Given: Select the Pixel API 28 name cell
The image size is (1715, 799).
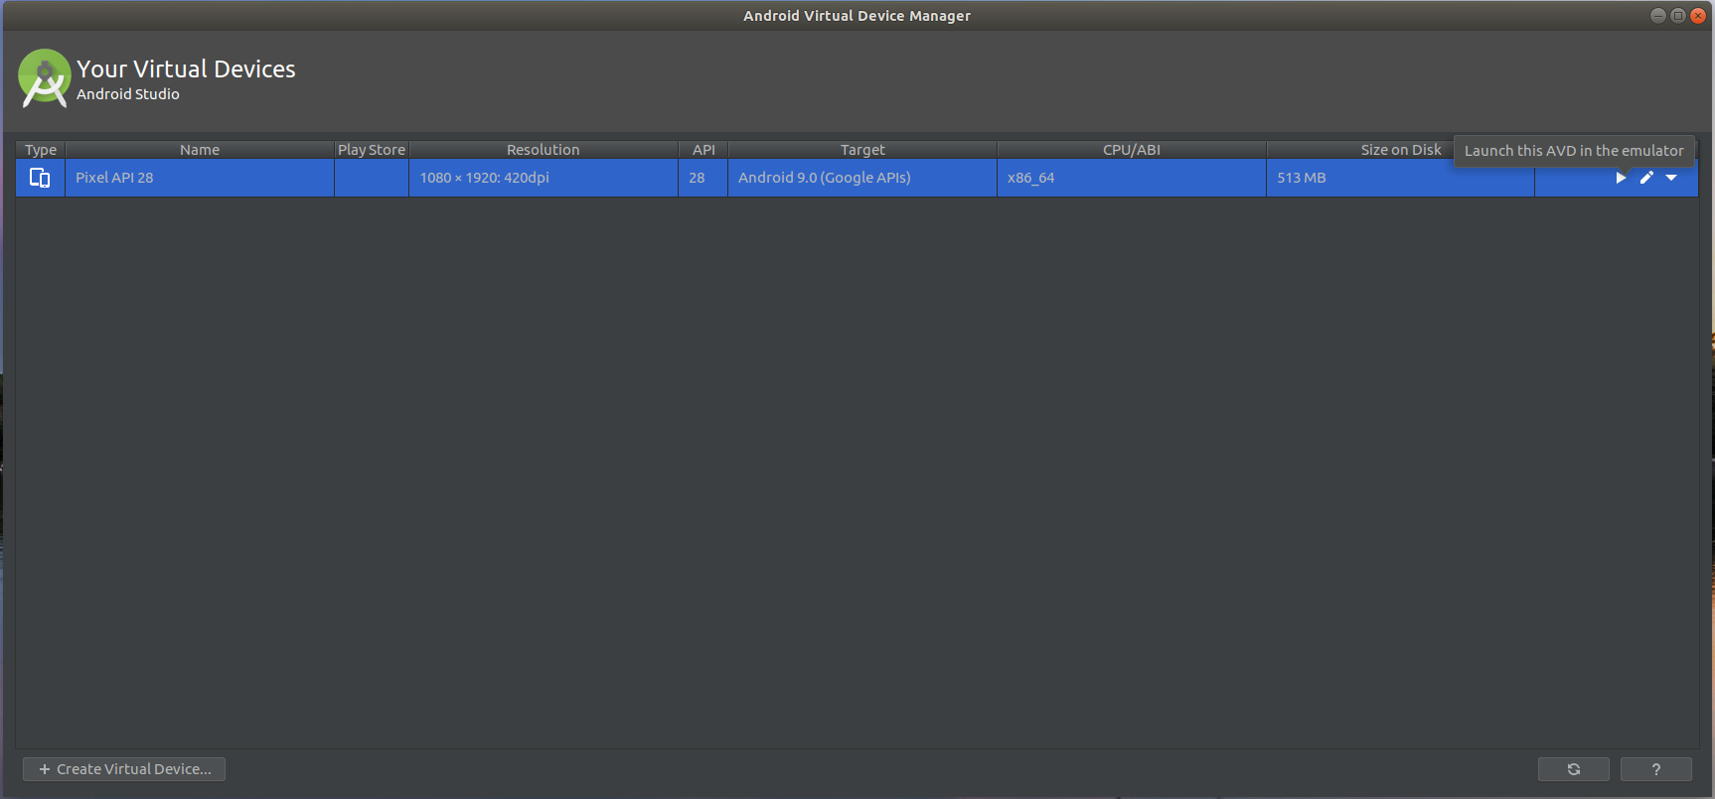Looking at the screenshot, I should pyautogui.click(x=114, y=178).
